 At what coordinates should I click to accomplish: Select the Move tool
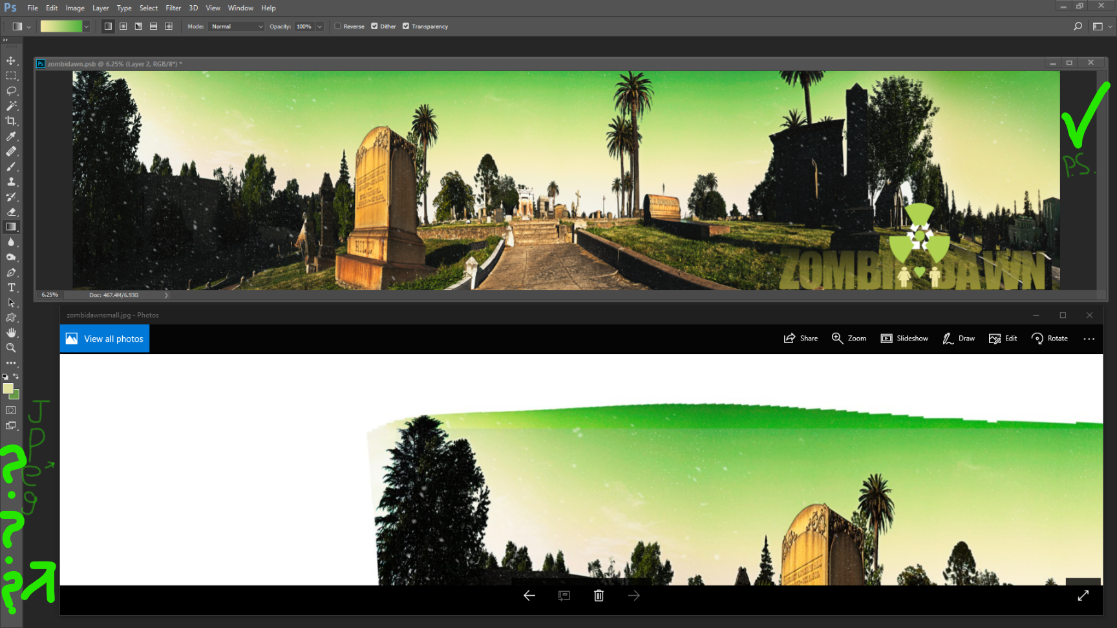tap(11, 61)
